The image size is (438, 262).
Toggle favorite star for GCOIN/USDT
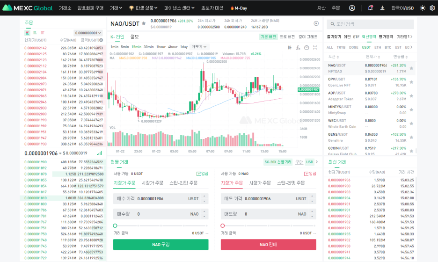(411, 151)
